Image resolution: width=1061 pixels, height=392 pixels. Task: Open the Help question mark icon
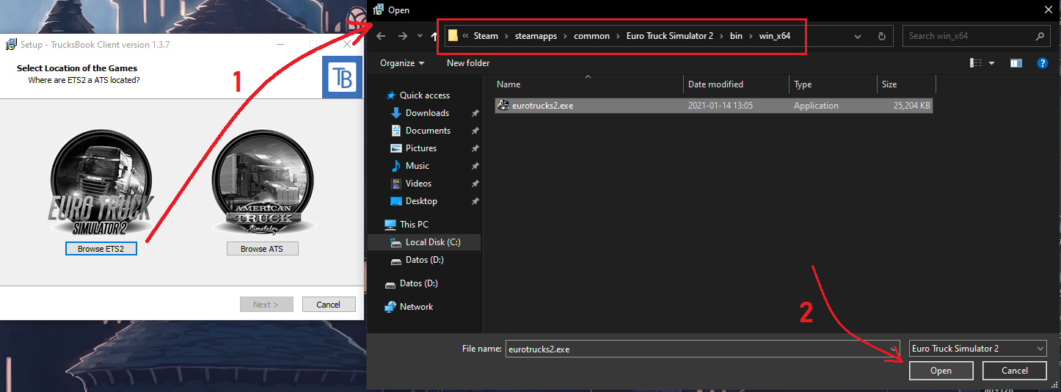pos(1042,64)
